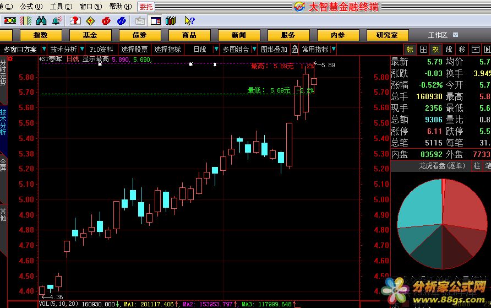The image size is (491, 308).
Task: Switch to 柱 bar view in 龙虎看盘
Action: [x=477, y=166]
